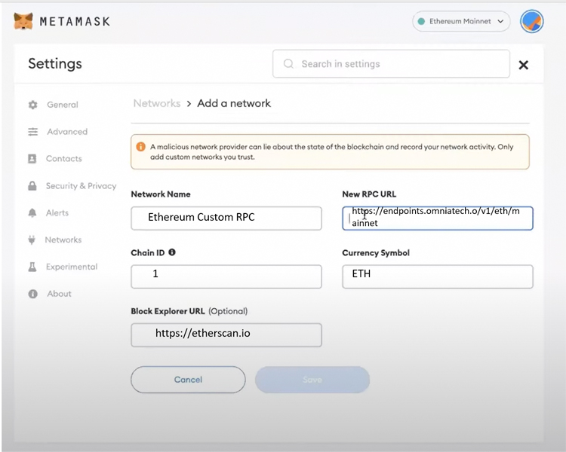
Task: Click the MetaMask fox logo
Action: (23, 21)
